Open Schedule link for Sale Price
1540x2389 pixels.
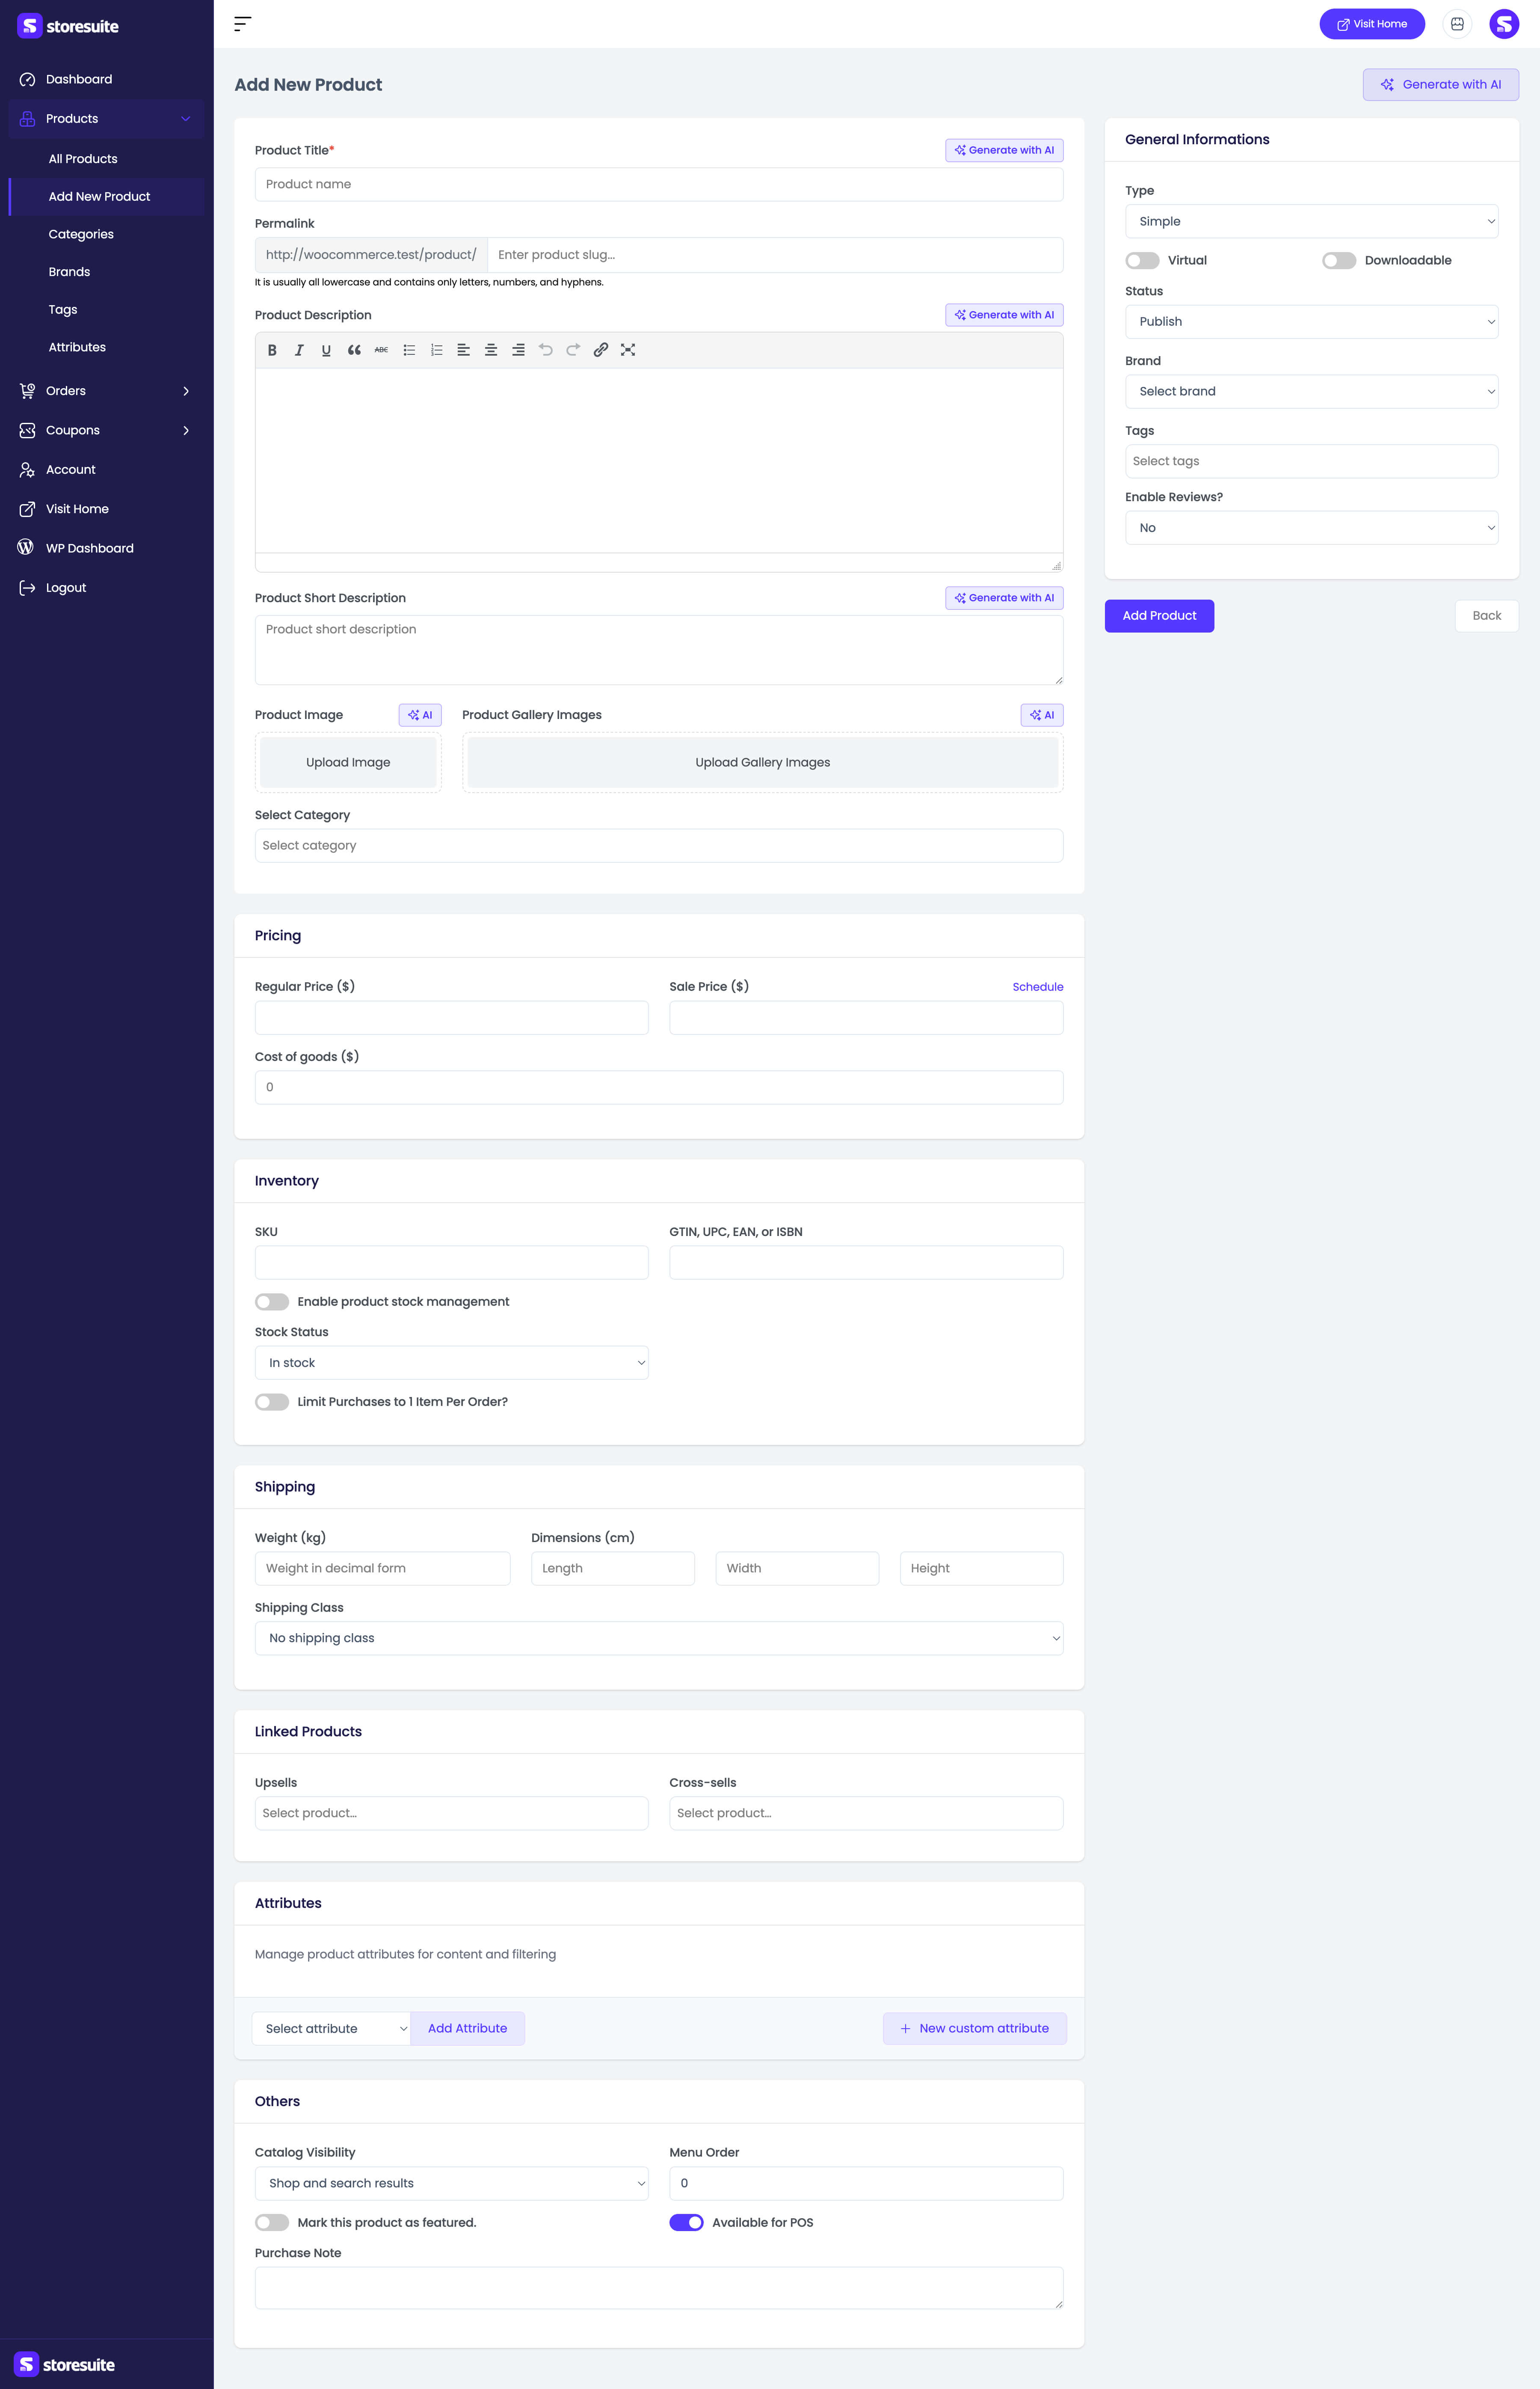(x=1037, y=987)
